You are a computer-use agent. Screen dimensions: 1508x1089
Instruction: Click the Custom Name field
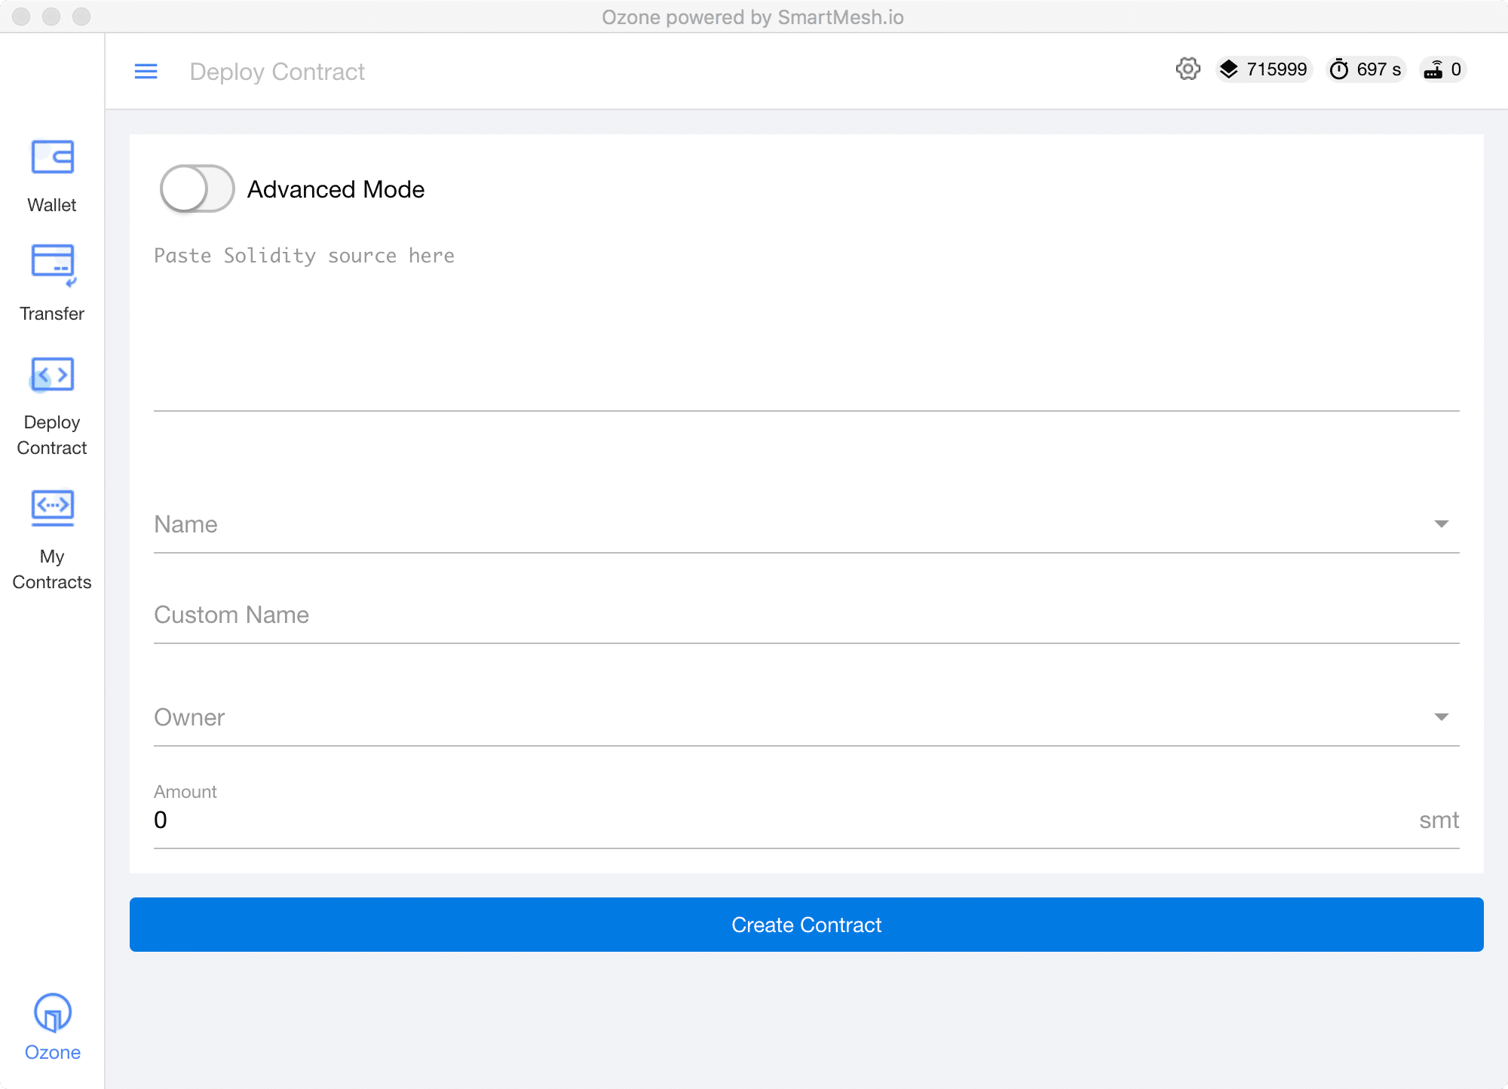[807, 615]
